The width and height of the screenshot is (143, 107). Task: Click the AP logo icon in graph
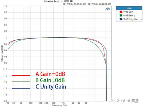(x=108, y=9)
